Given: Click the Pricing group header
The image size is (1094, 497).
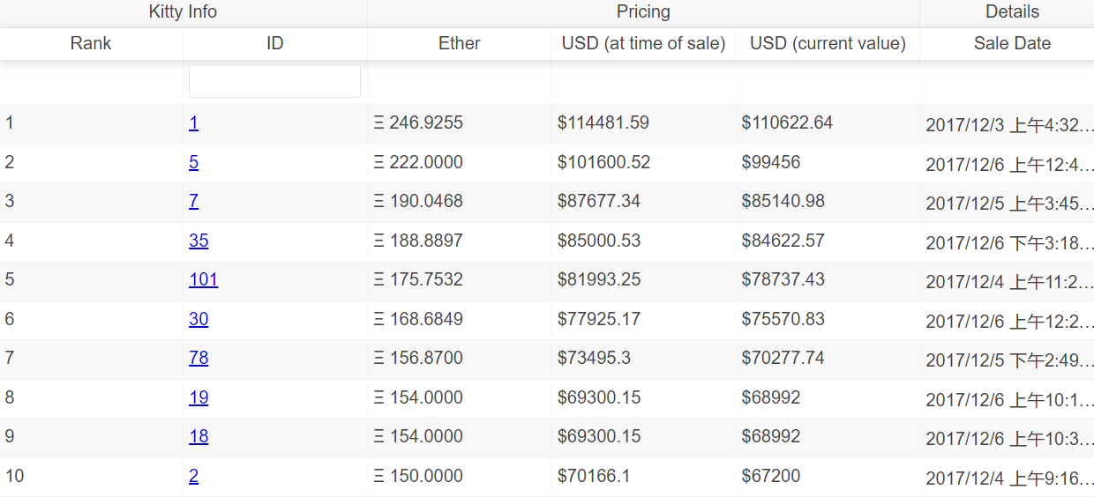Looking at the screenshot, I should click(643, 12).
